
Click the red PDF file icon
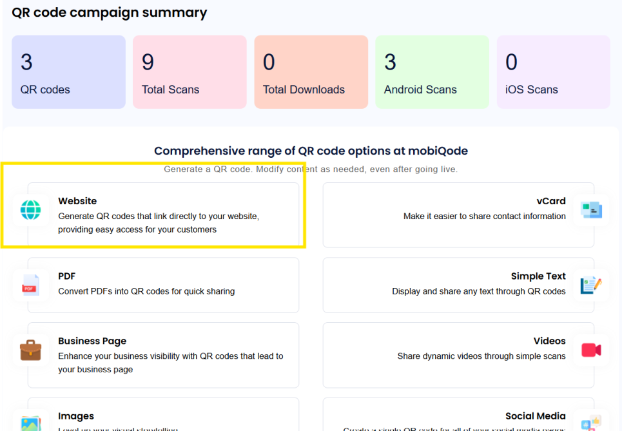tap(30, 285)
